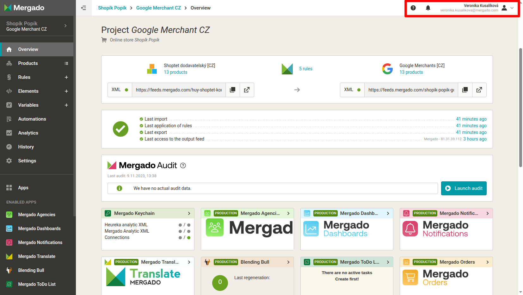Add a new rule via plus icon

(66, 77)
